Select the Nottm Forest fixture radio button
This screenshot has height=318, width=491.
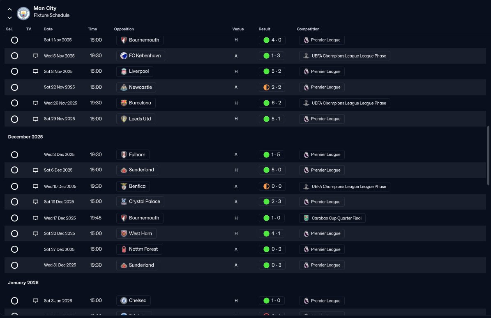tap(14, 249)
